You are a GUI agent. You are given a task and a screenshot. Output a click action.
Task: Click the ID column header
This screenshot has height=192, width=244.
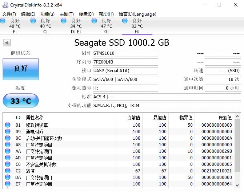click(x=18, y=118)
